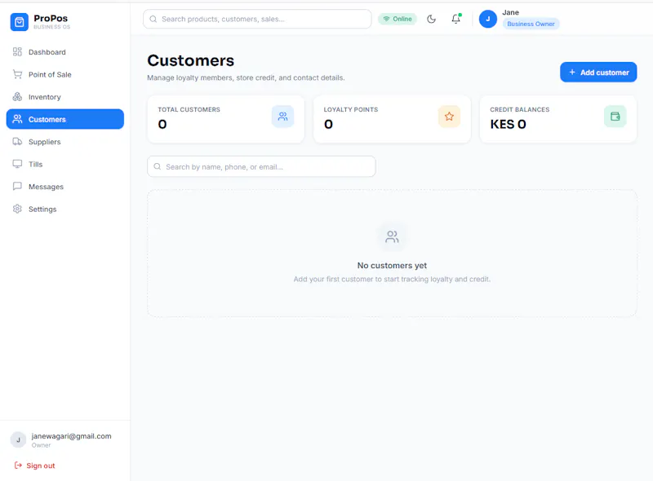Screen dimensions: 653x481
Task: Click the magnifier icon in global search
Action: tap(153, 19)
